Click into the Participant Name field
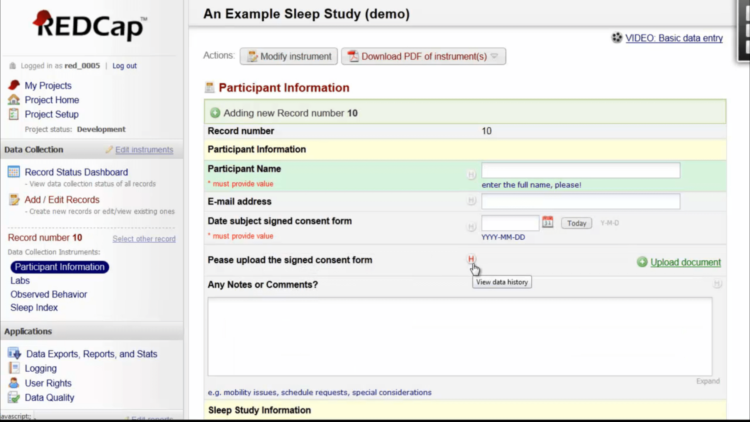The image size is (750, 422). tap(580, 171)
